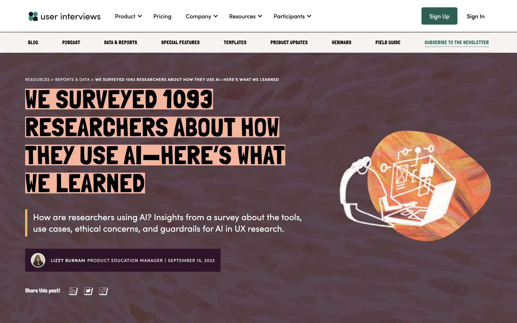Open the Participants dropdown menu
This screenshot has height=323, width=517.
[292, 16]
